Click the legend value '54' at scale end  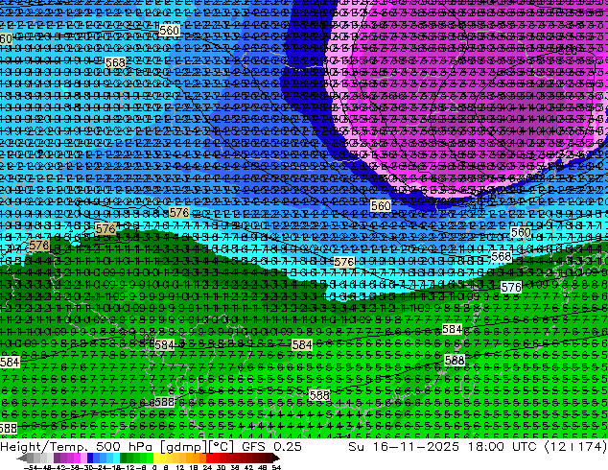coord(276,467)
